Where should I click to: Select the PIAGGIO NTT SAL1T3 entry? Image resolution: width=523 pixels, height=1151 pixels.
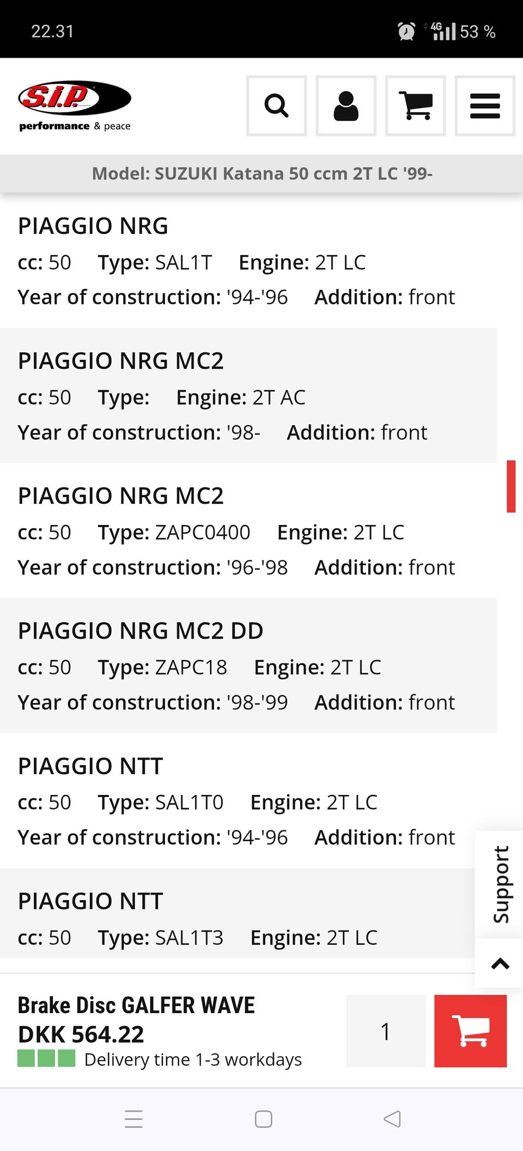[x=237, y=921]
